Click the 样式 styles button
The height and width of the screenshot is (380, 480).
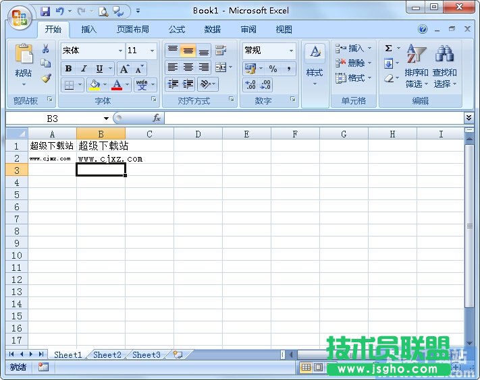(315, 64)
